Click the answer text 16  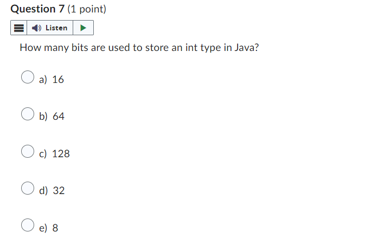58,80
